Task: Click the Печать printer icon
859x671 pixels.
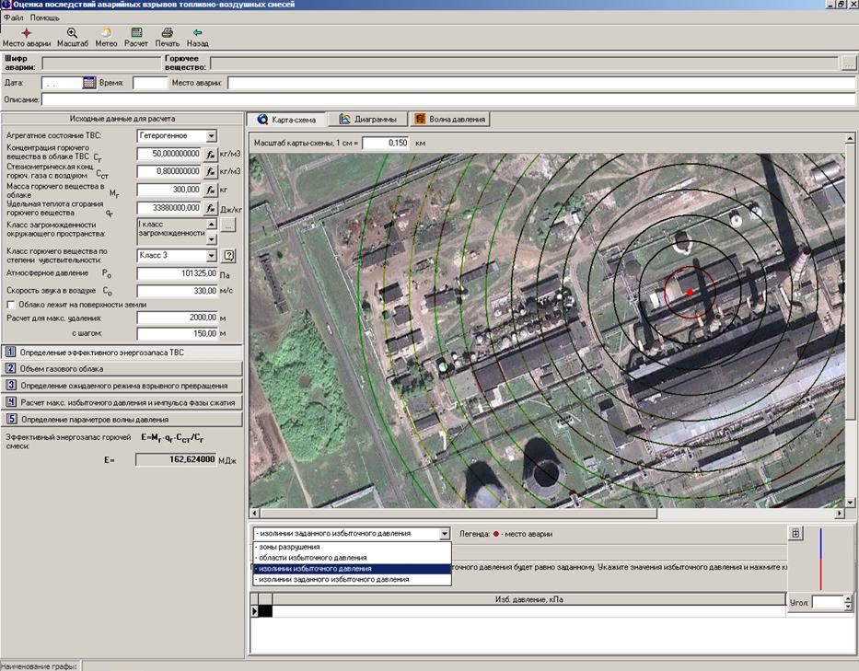Action: (x=167, y=33)
